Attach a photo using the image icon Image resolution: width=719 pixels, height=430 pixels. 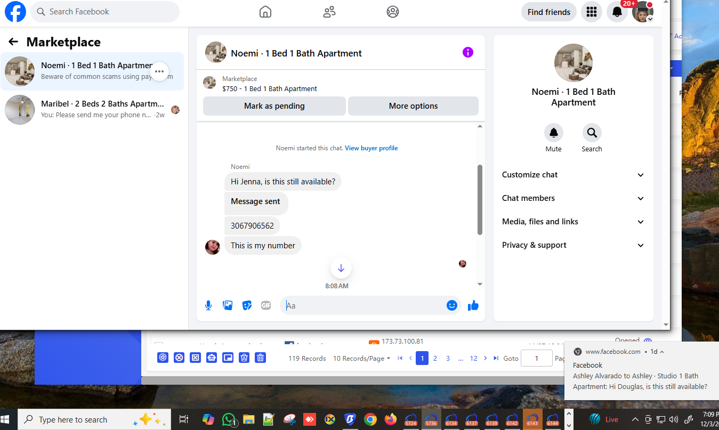pos(228,305)
